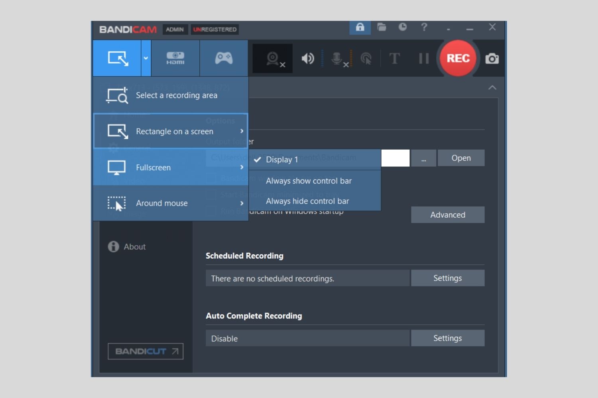Select Always hide control bar
The width and height of the screenshot is (598, 398).
coord(315,201)
